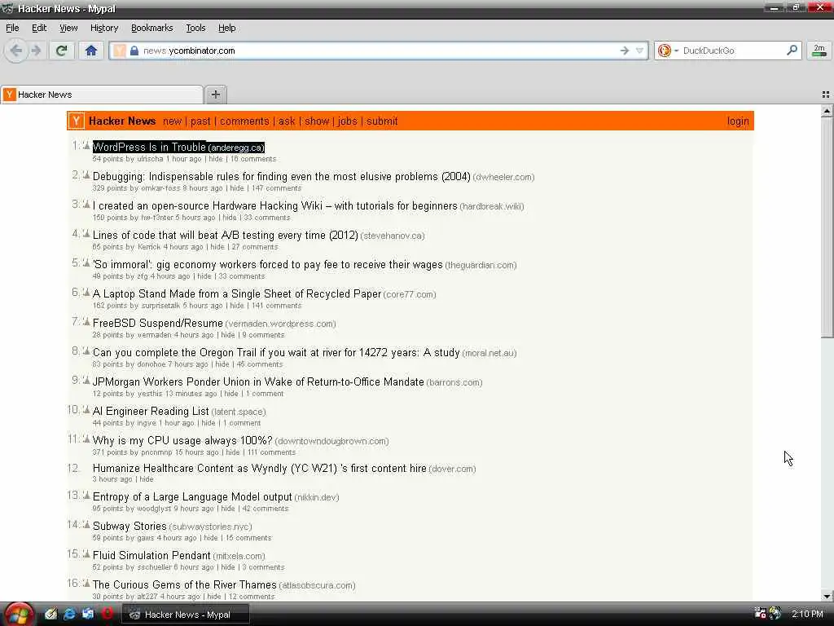Image resolution: width=834 pixels, height=626 pixels.
Task: Open the 'comments' link in header
Action: pyautogui.click(x=244, y=121)
